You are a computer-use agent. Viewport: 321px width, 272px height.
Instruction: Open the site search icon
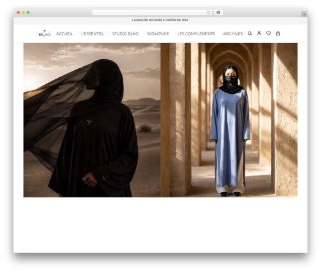click(250, 33)
